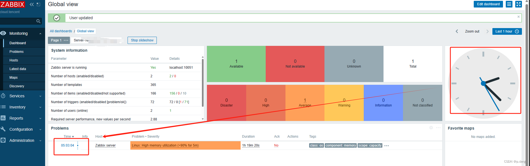Click the 1h 19m 20s duration
The image size is (530, 166).
(x=251, y=145)
